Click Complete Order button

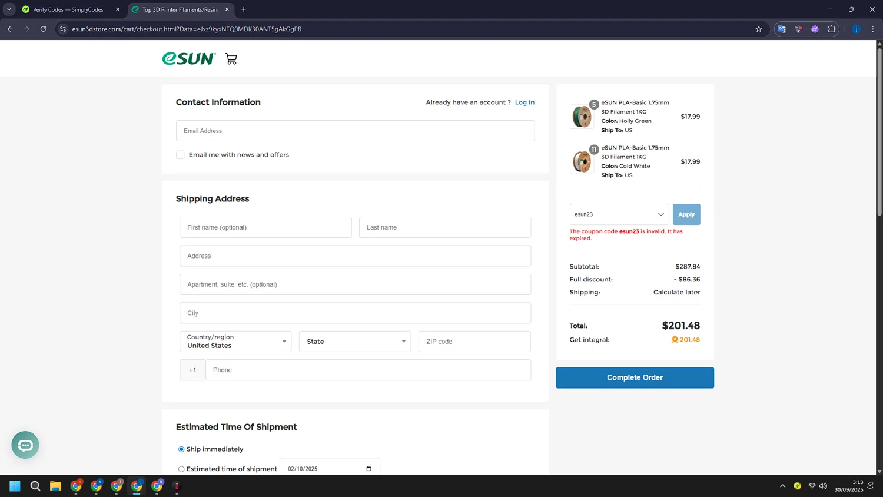pos(635,377)
